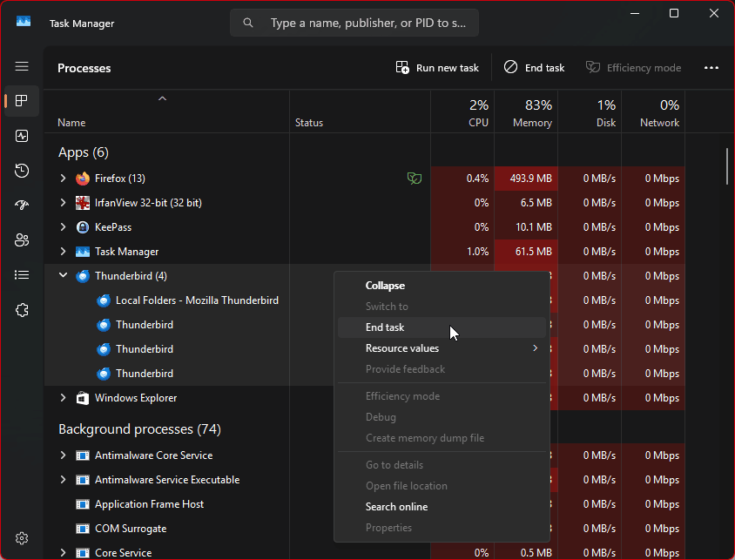Choose End task in context menu
The width and height of the screenshot is (735, 560).
(x=385, y=327)
